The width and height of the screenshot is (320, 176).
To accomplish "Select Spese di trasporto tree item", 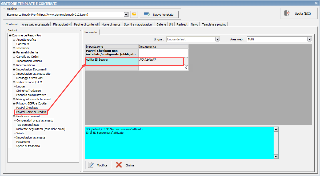I will click(x=28, y=146).
